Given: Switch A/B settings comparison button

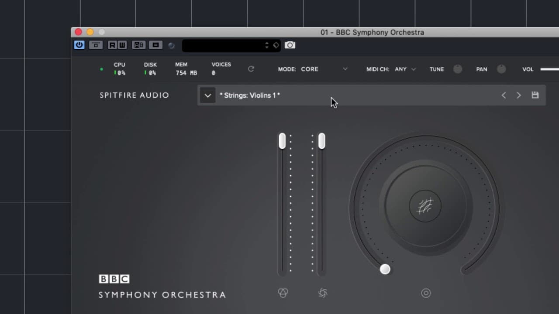Looking at the screenshot, I should [138, 45].
